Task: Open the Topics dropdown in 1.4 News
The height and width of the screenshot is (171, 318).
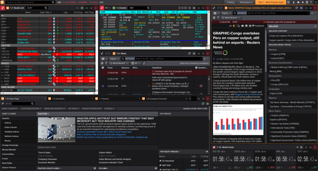Action: click(114, 58)
